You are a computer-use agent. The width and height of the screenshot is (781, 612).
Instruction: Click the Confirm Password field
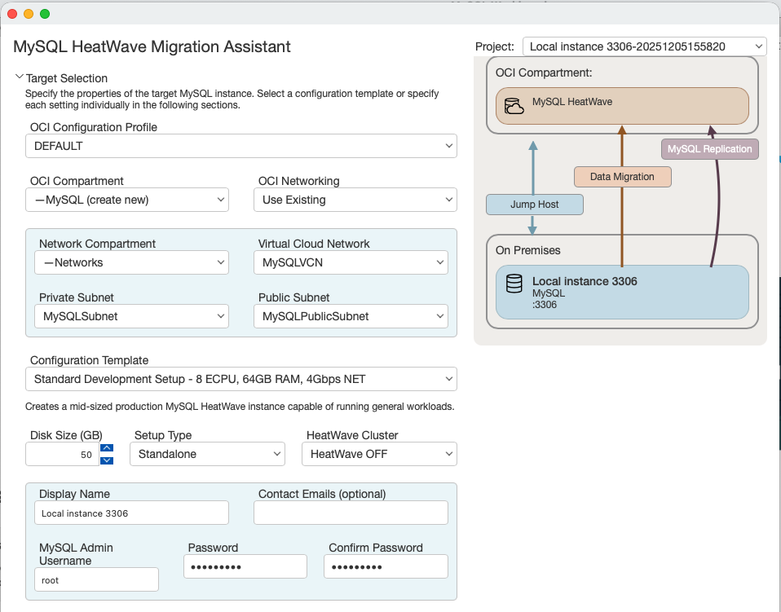point(386,566)
